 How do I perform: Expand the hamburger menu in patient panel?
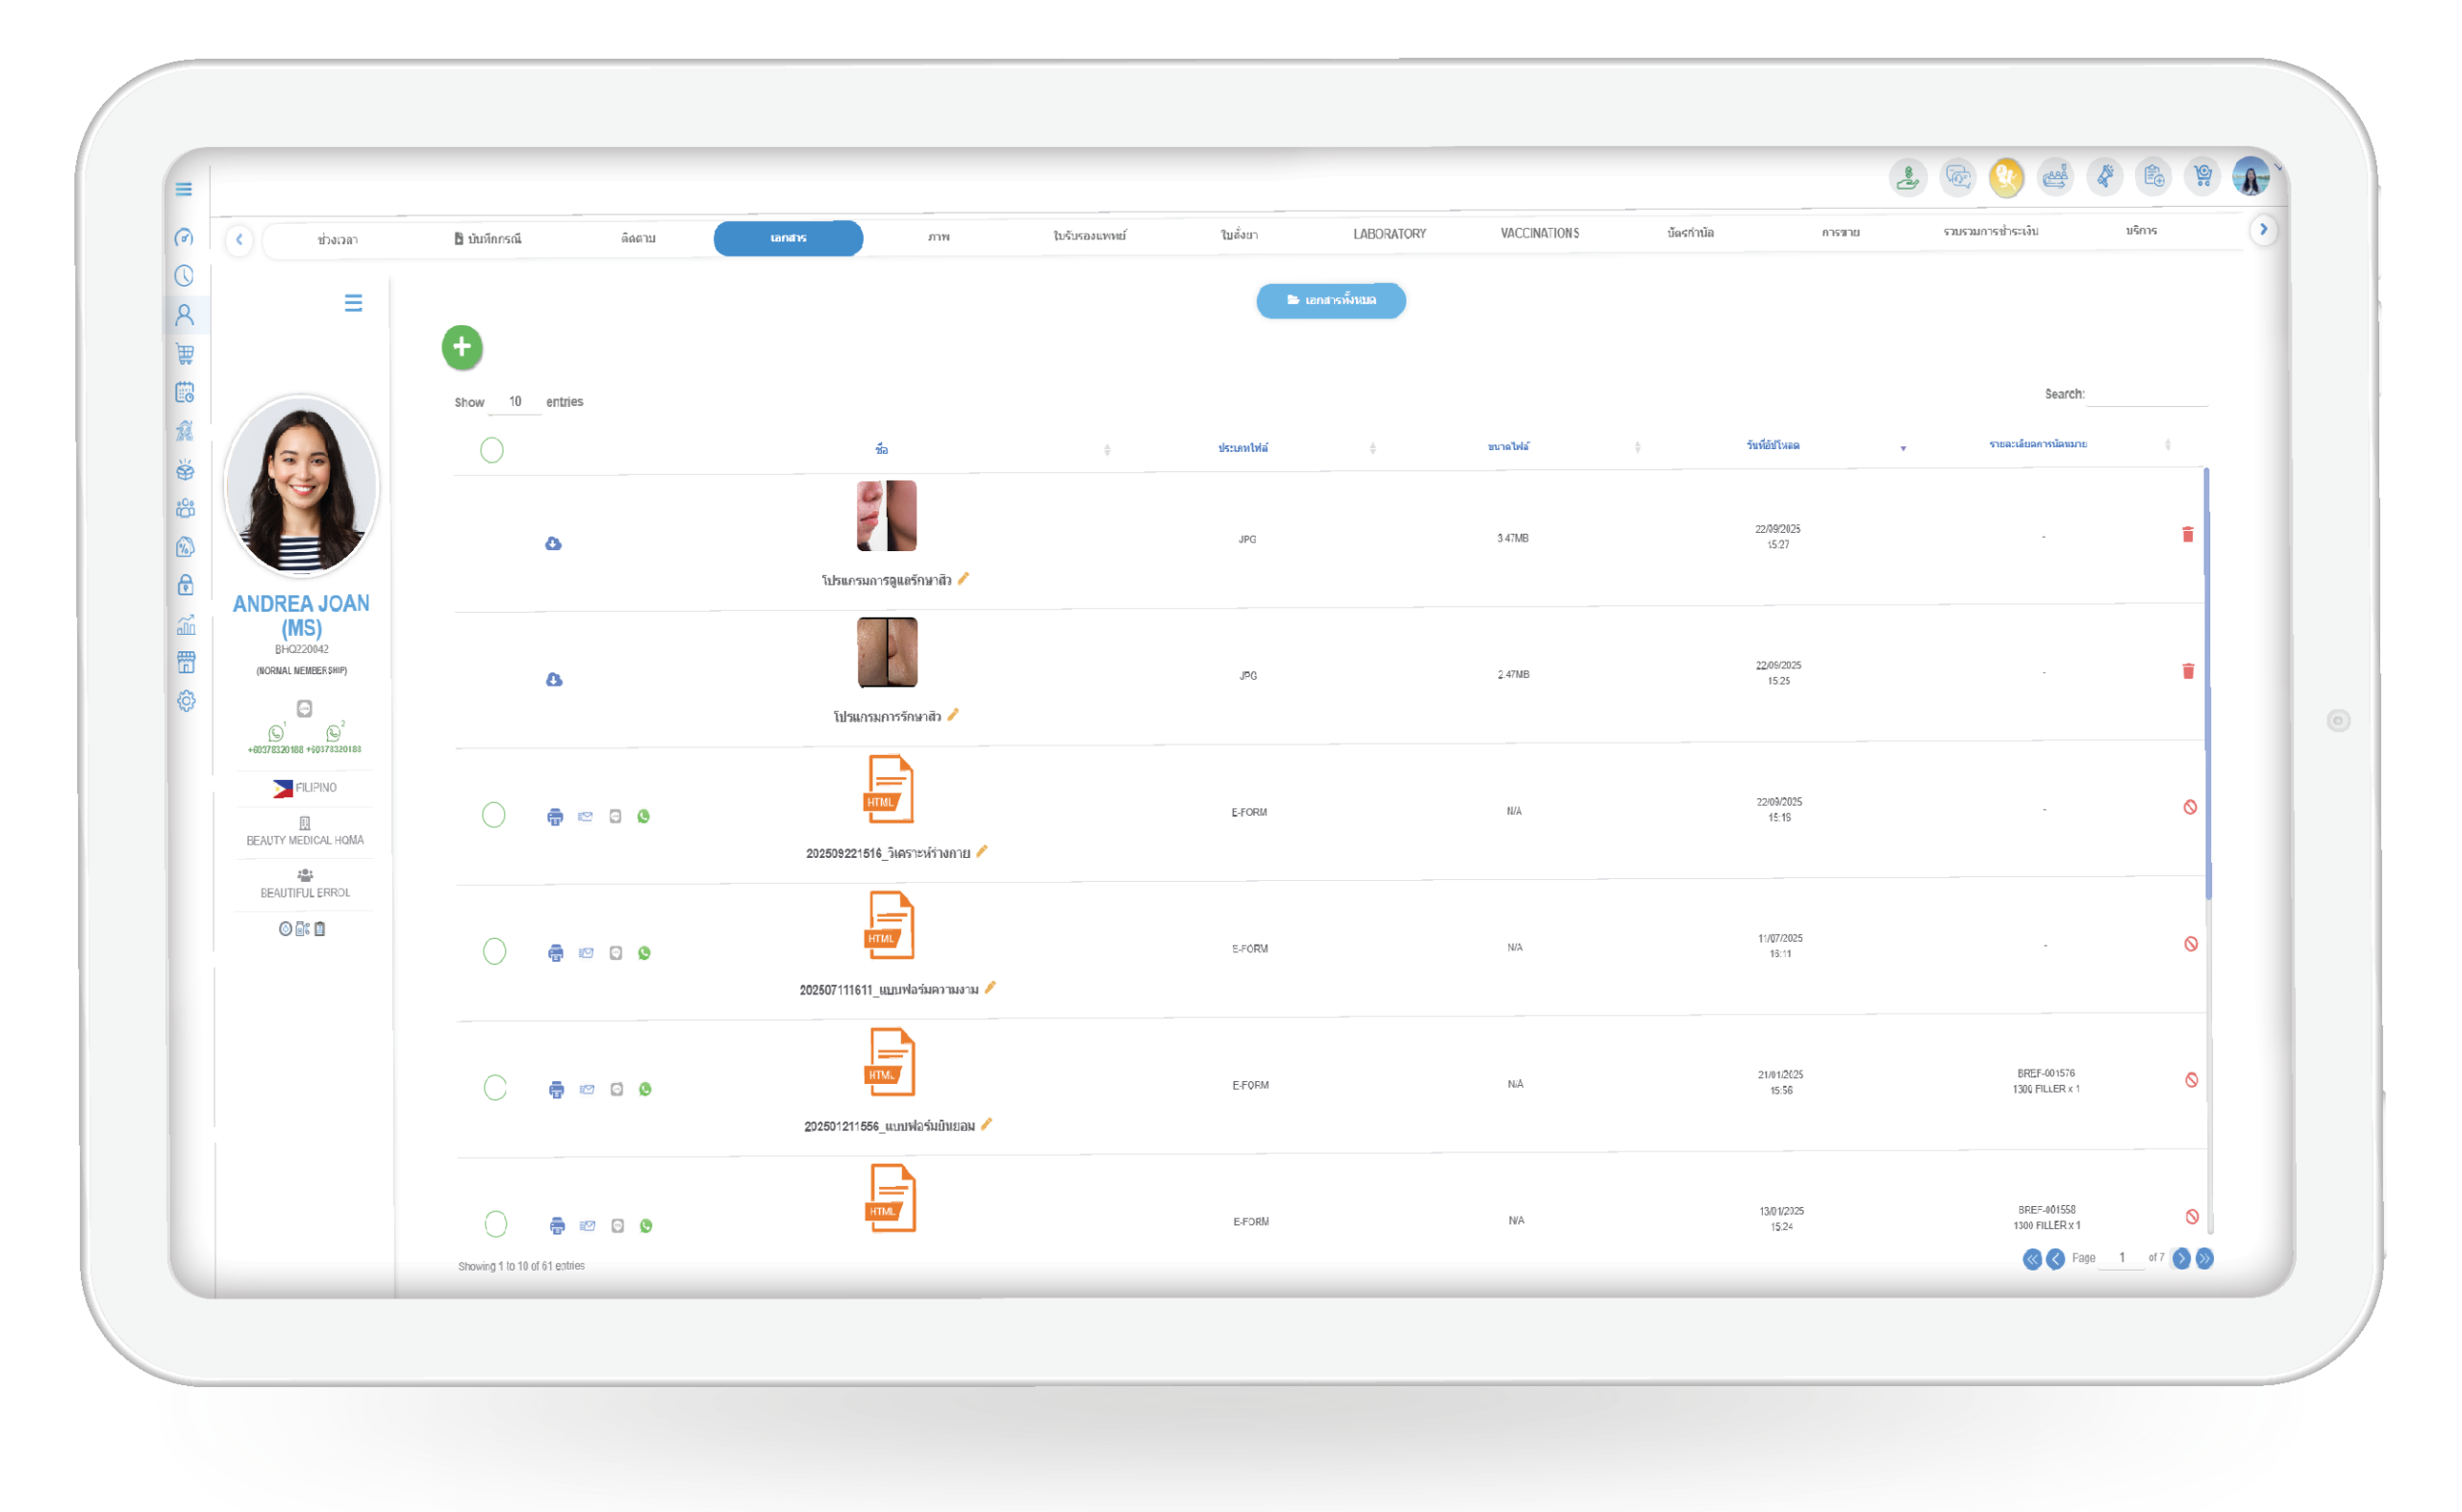[353, 303]
